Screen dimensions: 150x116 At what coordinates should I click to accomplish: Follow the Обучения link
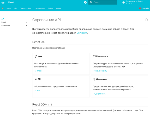pos(82,33)
